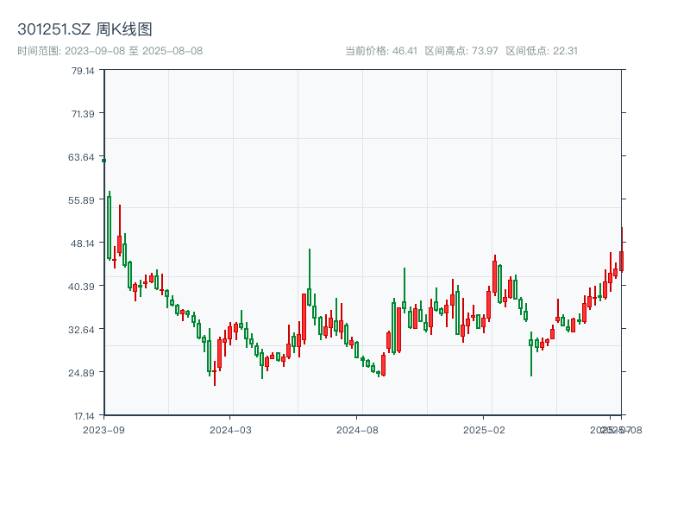Select the 2024-03 x-axis date marker
The image size is (690, 518).
[x=231, y=429]
